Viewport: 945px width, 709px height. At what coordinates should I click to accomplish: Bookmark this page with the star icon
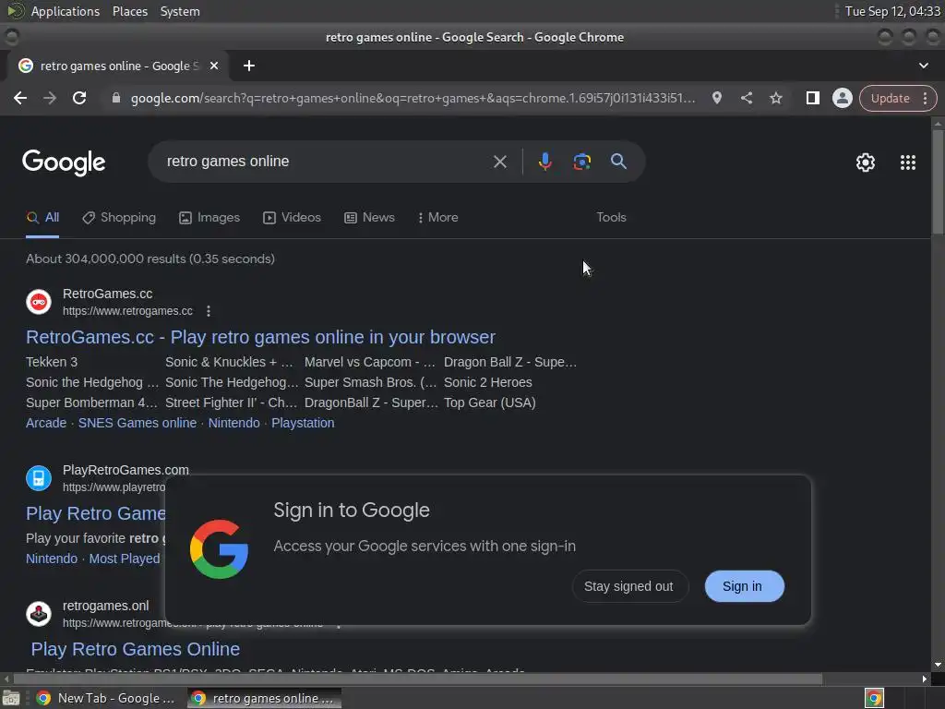(x=775, y=98)
